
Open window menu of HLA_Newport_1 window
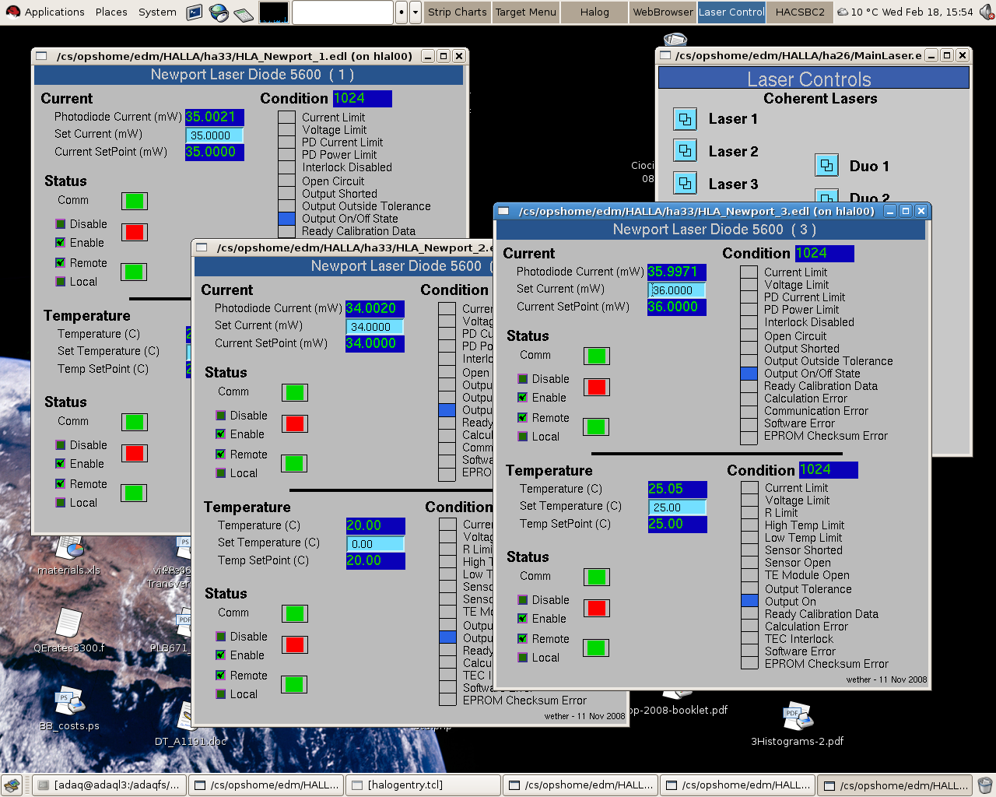pos(41,56)
